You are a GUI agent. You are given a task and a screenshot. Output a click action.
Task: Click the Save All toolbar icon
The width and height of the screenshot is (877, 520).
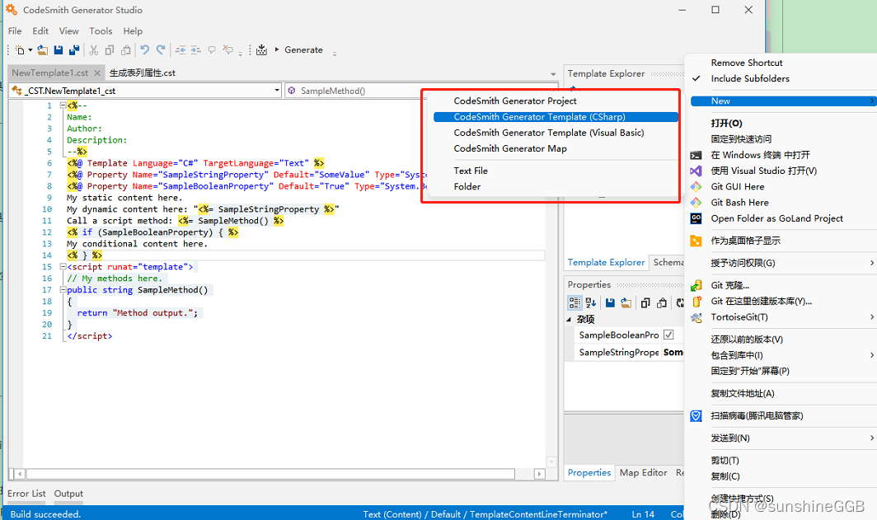click(x=74, y=50)
